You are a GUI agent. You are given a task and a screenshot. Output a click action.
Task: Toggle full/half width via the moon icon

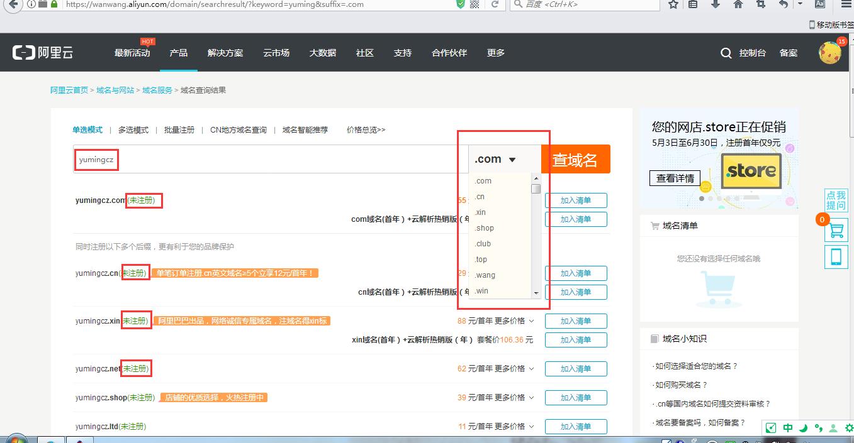[x=803, y=427]
